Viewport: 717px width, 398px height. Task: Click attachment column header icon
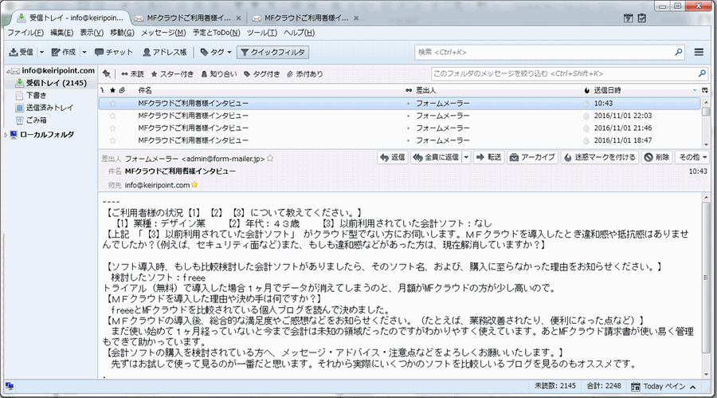click(x=122, y=90)
